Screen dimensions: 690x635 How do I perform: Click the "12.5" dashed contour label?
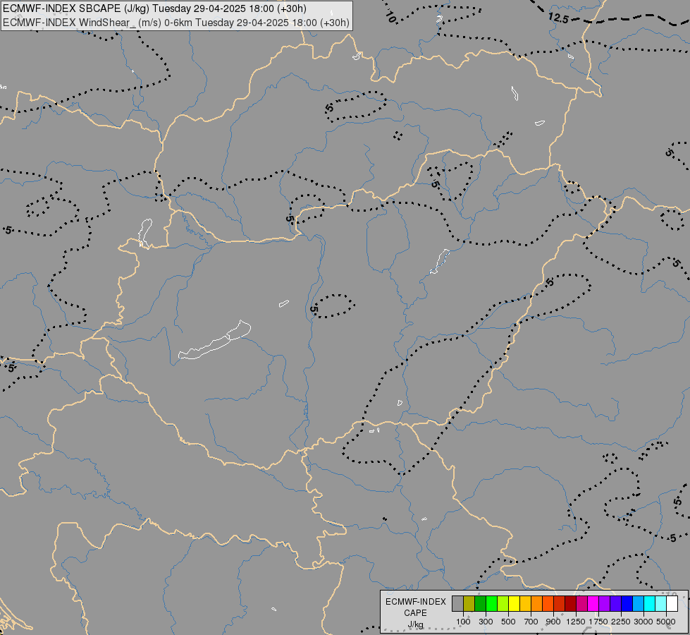[558, 18]
